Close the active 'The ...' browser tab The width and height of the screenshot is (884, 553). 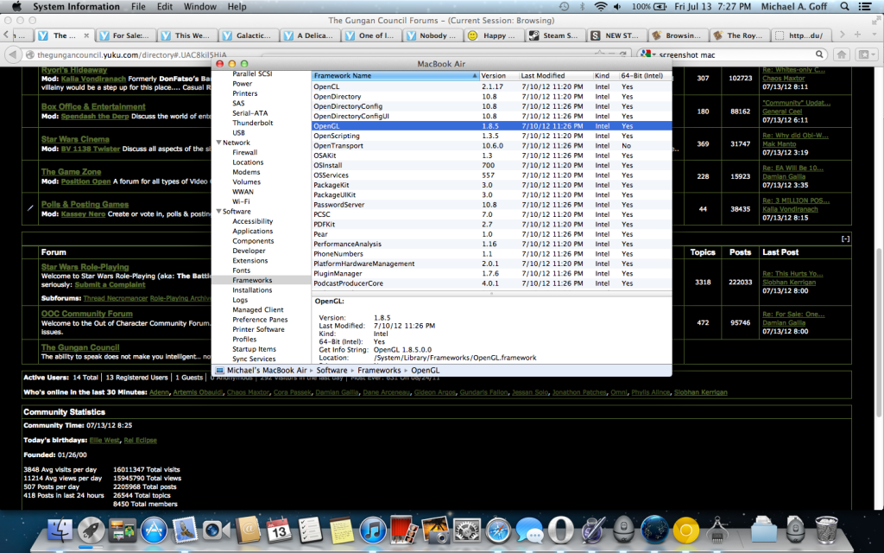tap(86, 35)
